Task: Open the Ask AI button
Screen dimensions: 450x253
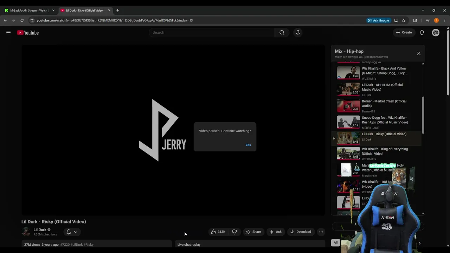Action: pyautogui.click(x=275, y=232)
